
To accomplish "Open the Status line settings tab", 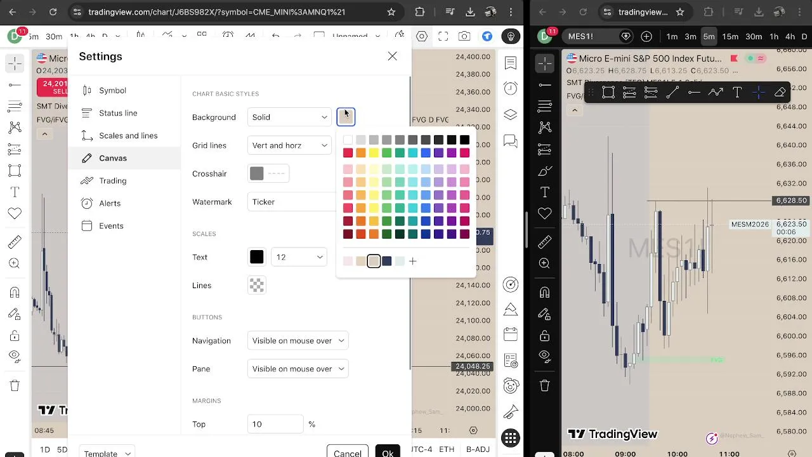I will [124, 113].
